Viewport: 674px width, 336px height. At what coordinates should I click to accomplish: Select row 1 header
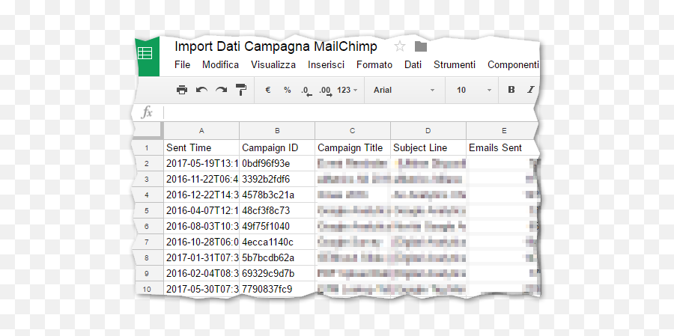pos(149,148)
